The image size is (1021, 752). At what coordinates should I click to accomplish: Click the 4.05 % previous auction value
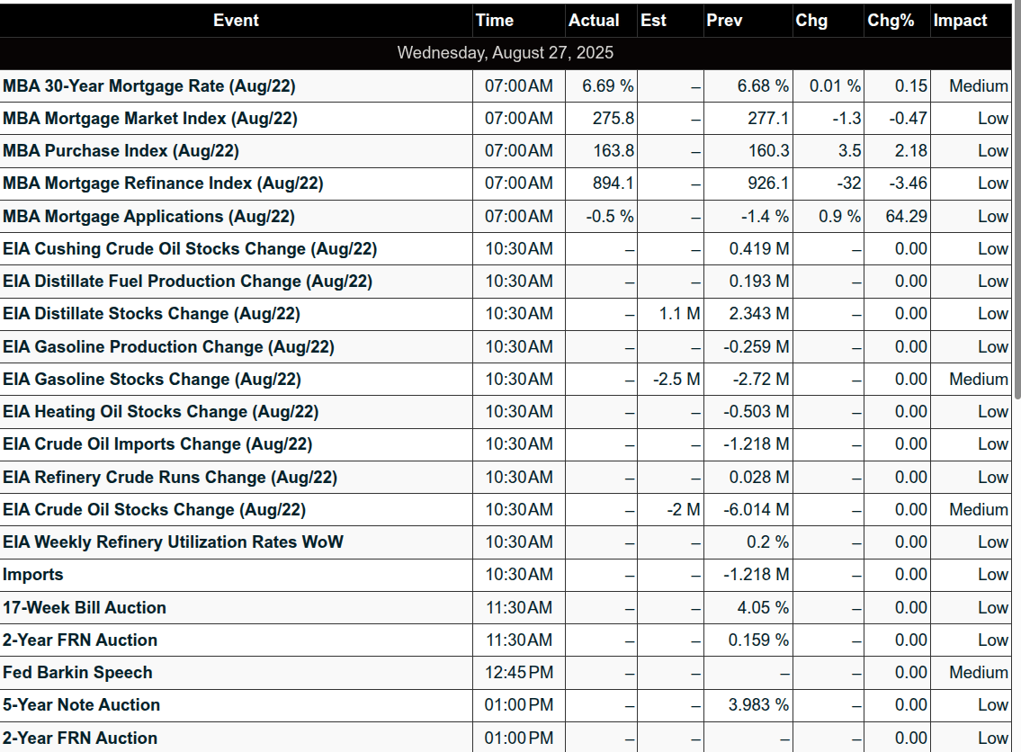point(763,607)
